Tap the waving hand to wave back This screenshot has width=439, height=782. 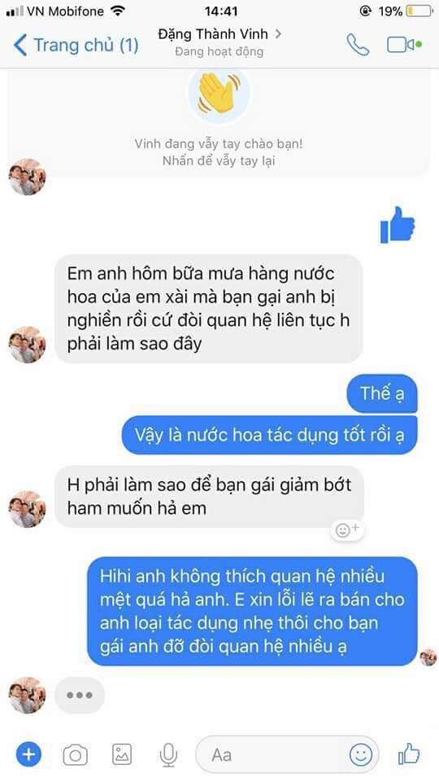click(x=219, y=92)
